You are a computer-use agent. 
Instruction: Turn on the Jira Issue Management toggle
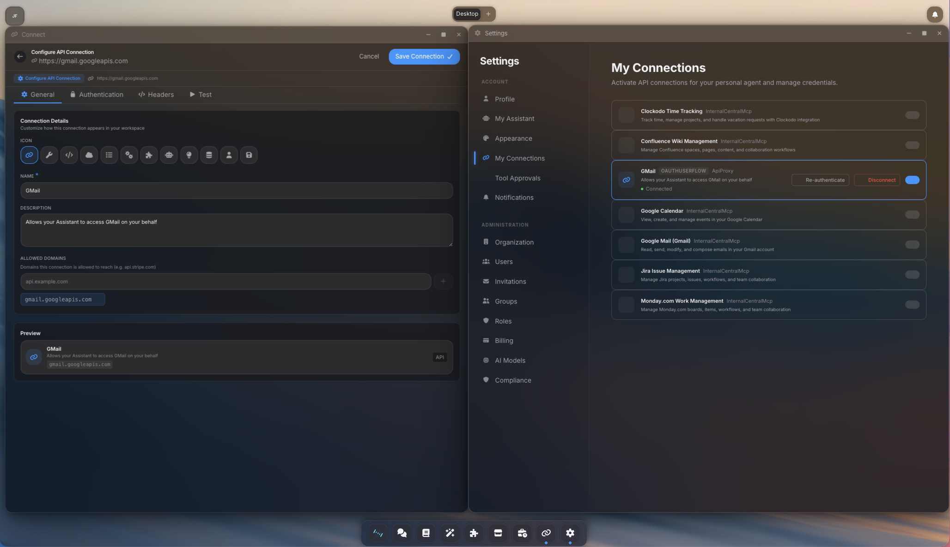(912, 275)
